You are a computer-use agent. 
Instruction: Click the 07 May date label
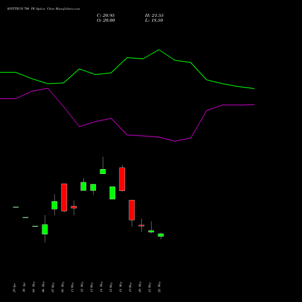[53, 287]
